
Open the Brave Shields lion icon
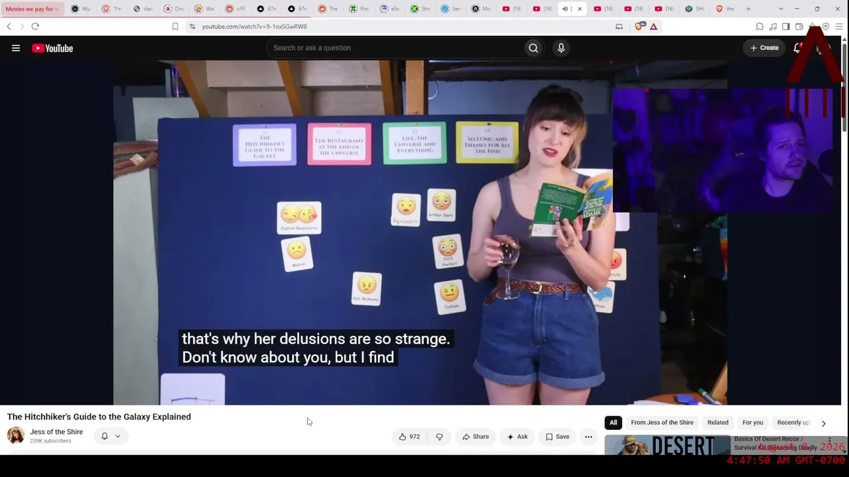click(x=639, y=26)
